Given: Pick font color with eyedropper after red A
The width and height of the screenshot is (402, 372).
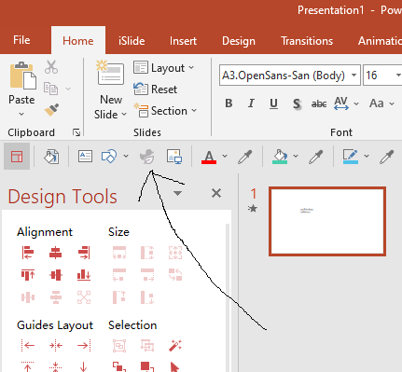Looking at the screenshot, I should (x=245, y=157).
